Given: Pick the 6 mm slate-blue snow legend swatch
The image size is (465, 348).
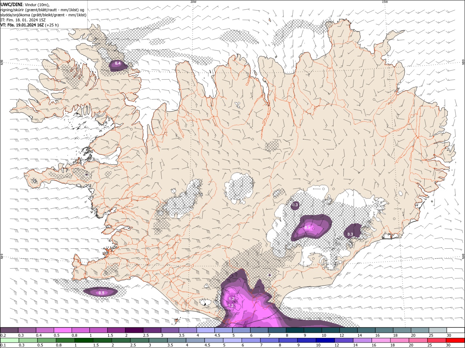Looking at the screenshot, I should pyautogui.click(x=259, y=330).
